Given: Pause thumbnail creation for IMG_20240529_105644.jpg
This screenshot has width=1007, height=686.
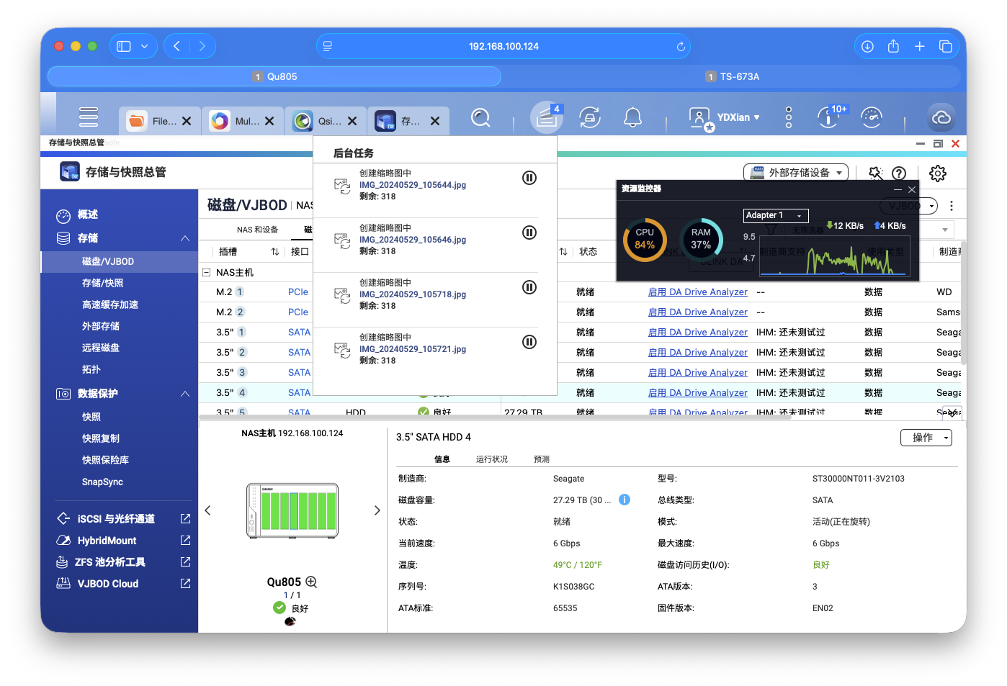Looking at the screenshot, I should 529,178.
